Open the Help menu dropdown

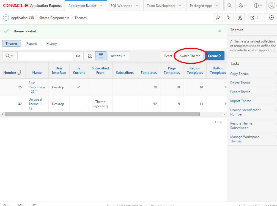click(258, 5)
